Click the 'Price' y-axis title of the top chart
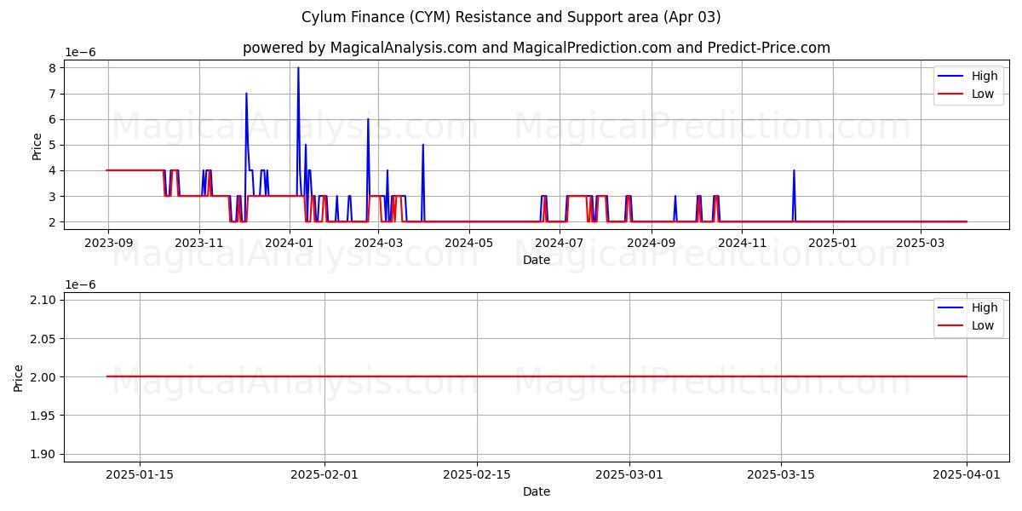 point(37,145)
